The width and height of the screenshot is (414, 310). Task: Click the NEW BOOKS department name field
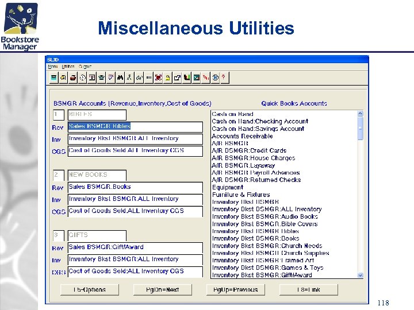pyautogui.click(x=97, y=175)
